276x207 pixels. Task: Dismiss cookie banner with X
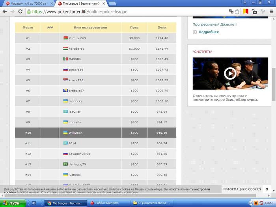click(267, 189)
